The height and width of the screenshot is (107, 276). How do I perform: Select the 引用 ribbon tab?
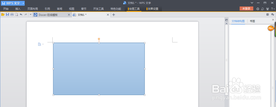pos(47,9)
